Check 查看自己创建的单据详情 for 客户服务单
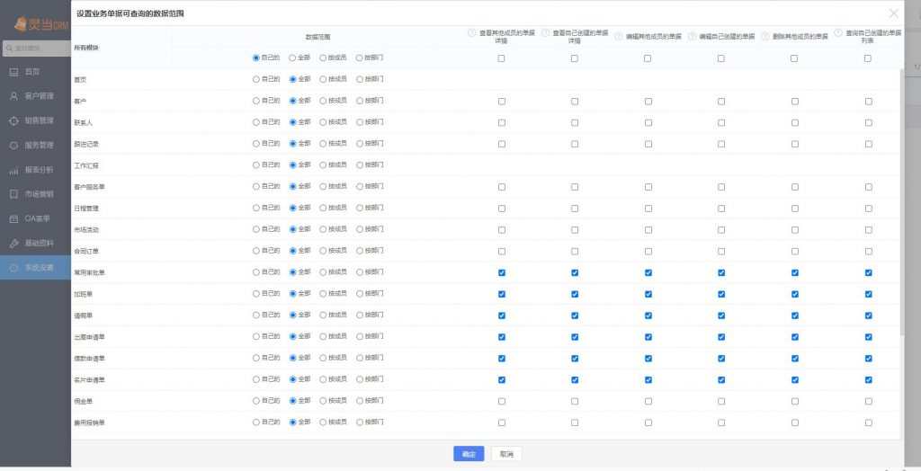 [575, 187]
